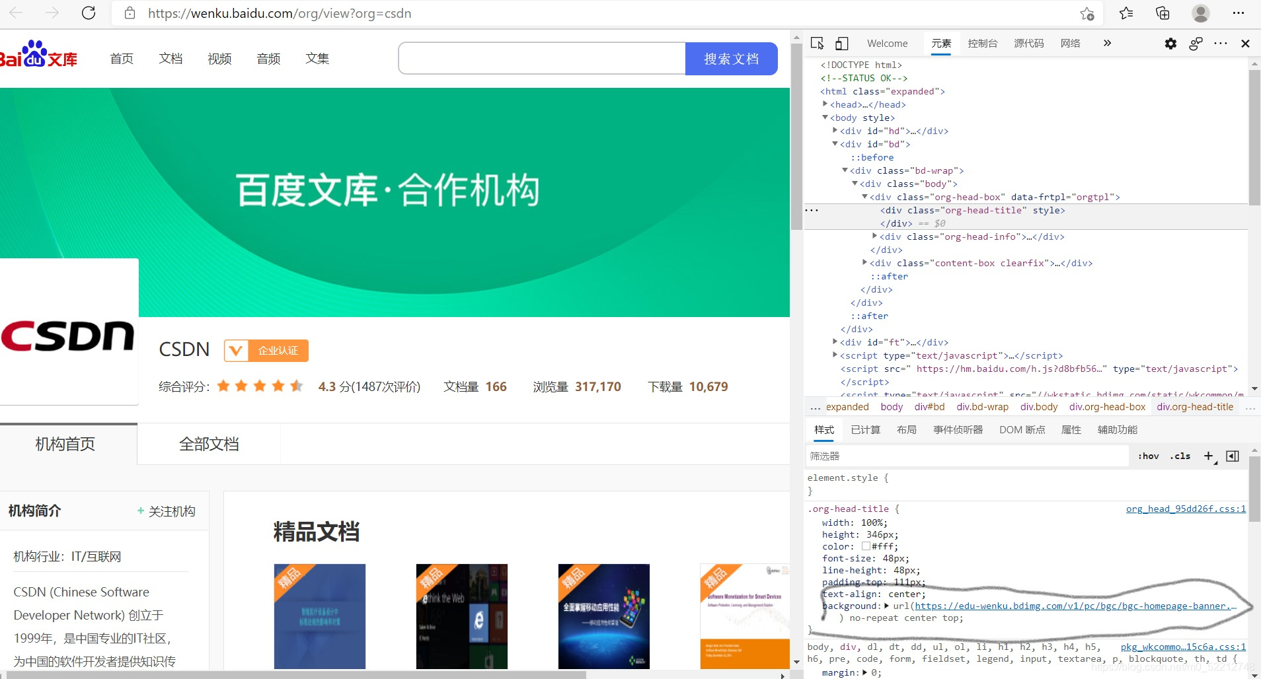Reload the page with the refresh icon
1261x679 pixels.
click(89, 13)
